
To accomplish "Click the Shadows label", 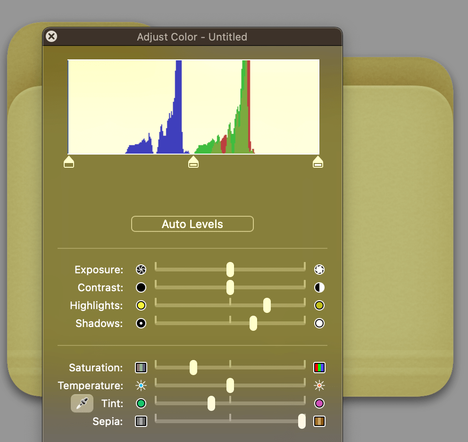I will click(x=99, y=323).
